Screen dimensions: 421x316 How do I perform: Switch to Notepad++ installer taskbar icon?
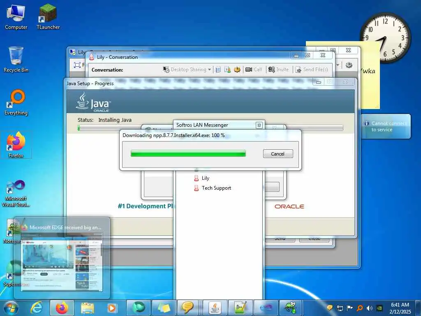(x=240, y=308)
